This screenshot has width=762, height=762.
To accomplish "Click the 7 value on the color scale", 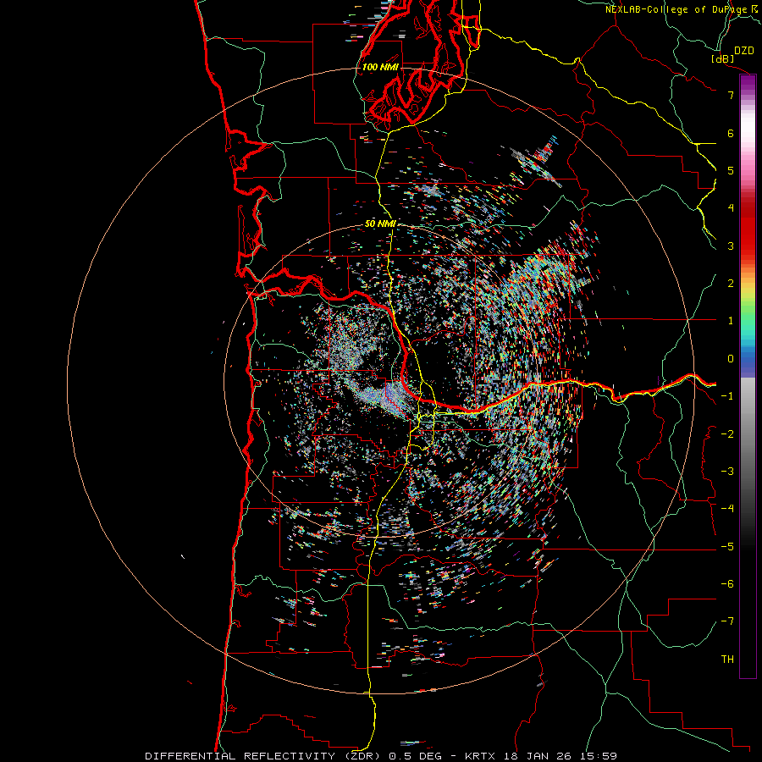I will pos(731,95).
